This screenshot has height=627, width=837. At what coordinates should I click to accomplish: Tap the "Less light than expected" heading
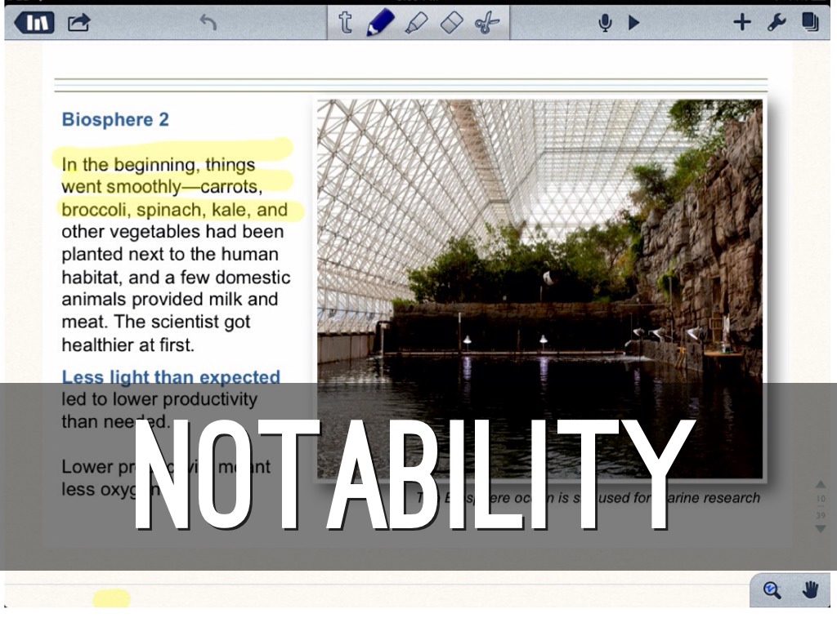(171, 377)
